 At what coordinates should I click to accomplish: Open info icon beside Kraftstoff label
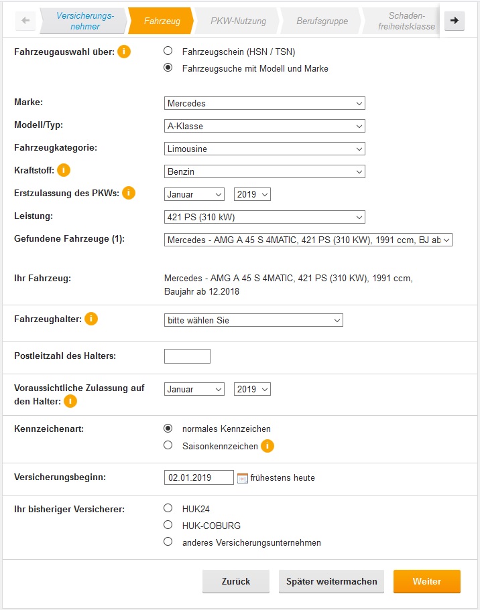point(64,170)
